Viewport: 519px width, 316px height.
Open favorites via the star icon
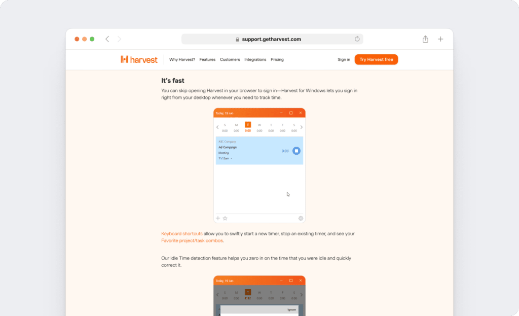225,218
